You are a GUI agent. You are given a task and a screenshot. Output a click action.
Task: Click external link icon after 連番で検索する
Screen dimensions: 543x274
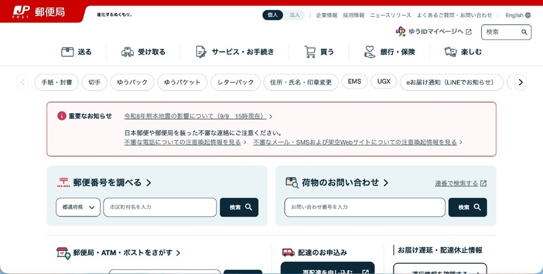483,183
